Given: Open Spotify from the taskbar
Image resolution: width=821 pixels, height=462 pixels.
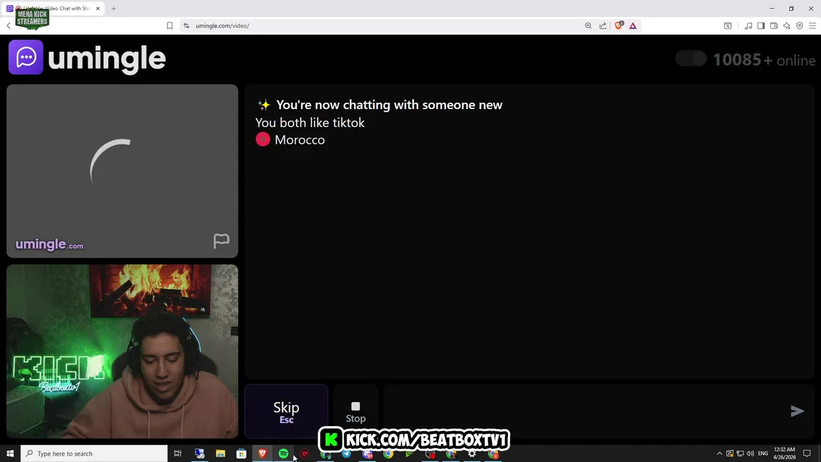Looking at the screenshot, I should tap(284, 454).
